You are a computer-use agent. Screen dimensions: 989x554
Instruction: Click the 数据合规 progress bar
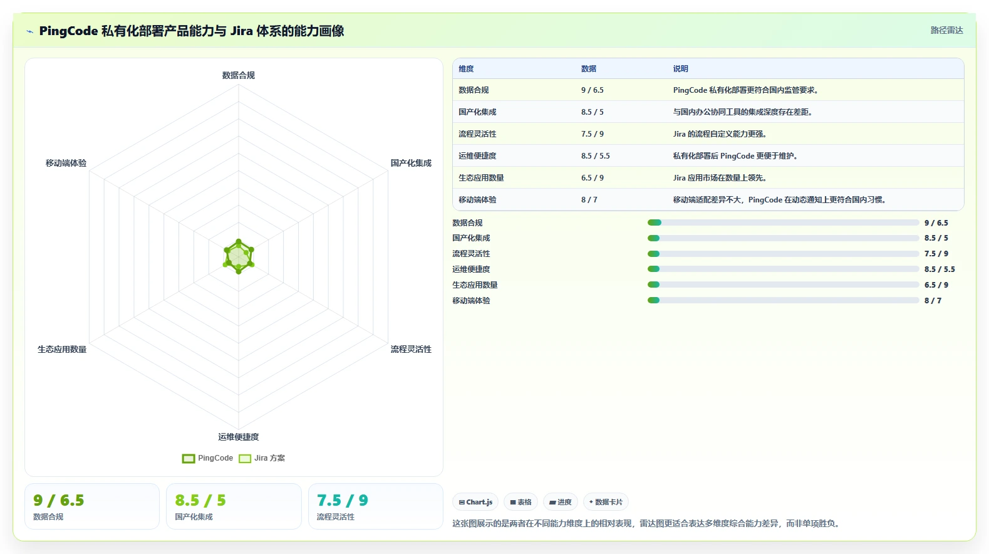783,222
